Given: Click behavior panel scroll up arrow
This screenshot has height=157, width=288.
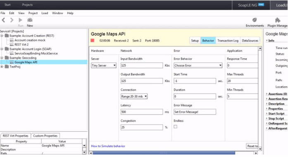Looking at the screenshot, I should point(260,48).
